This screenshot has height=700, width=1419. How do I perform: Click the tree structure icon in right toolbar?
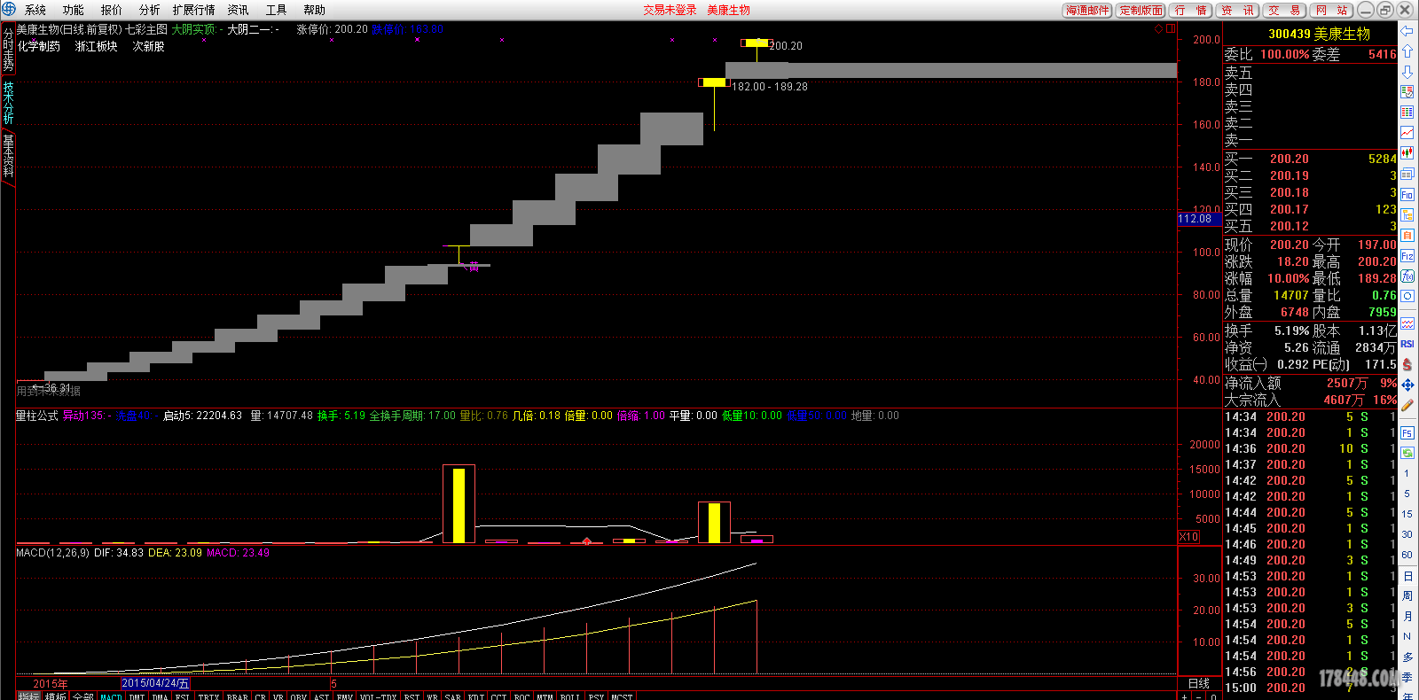[1407, 214]
